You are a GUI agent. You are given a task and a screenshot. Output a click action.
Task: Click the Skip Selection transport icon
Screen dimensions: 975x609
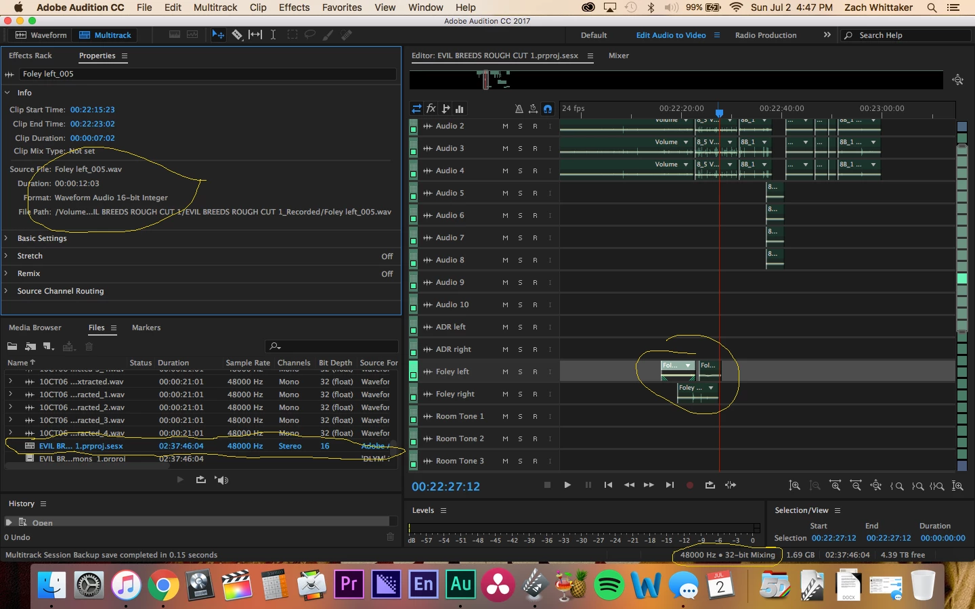731,485
